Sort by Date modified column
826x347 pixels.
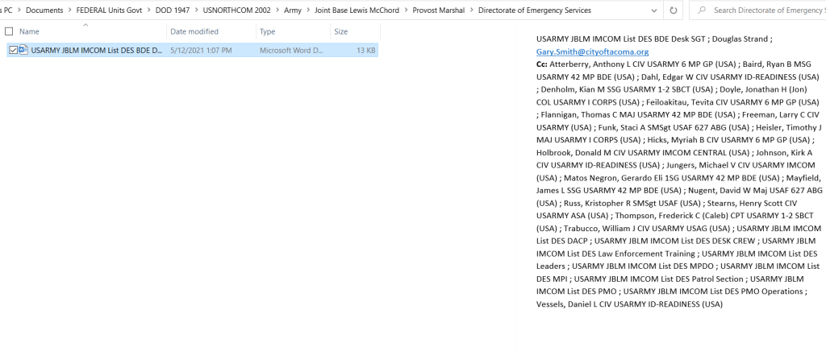[x=194, y=31]
